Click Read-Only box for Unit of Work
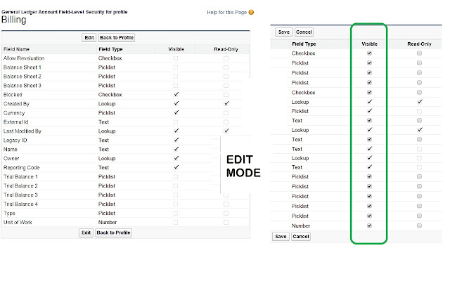Viewport: 450px width, 281px height. click(226, 222)
